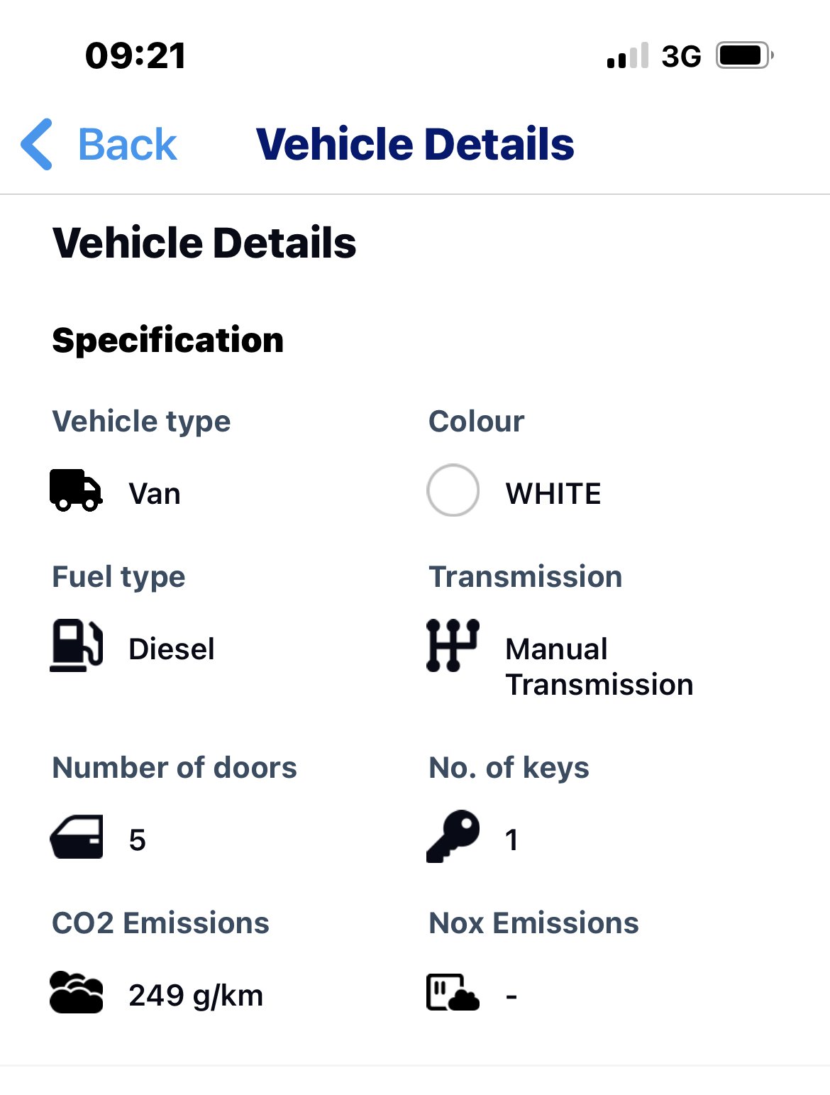Screen dimensions: 830x1095
Task: Tap the Back chevron arrow
Action: click(37, 144)
